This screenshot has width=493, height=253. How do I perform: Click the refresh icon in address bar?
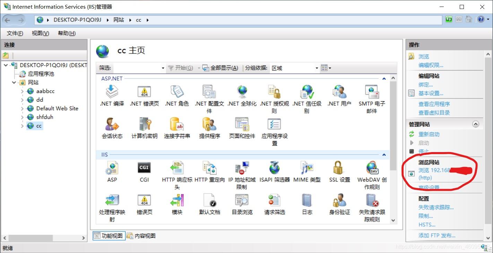click(449, 19)
